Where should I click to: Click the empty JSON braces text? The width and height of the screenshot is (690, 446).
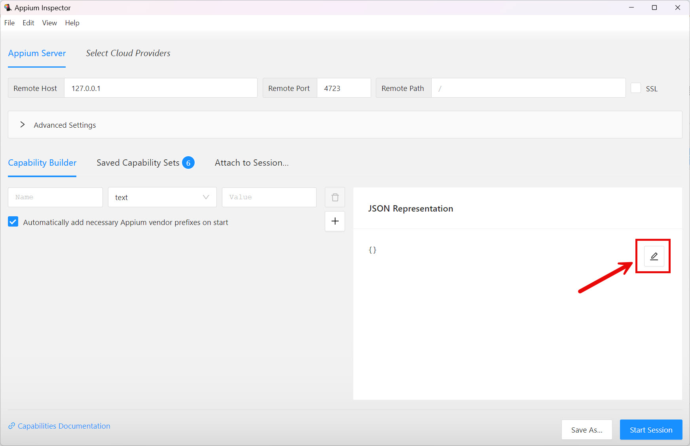[372, 250]
